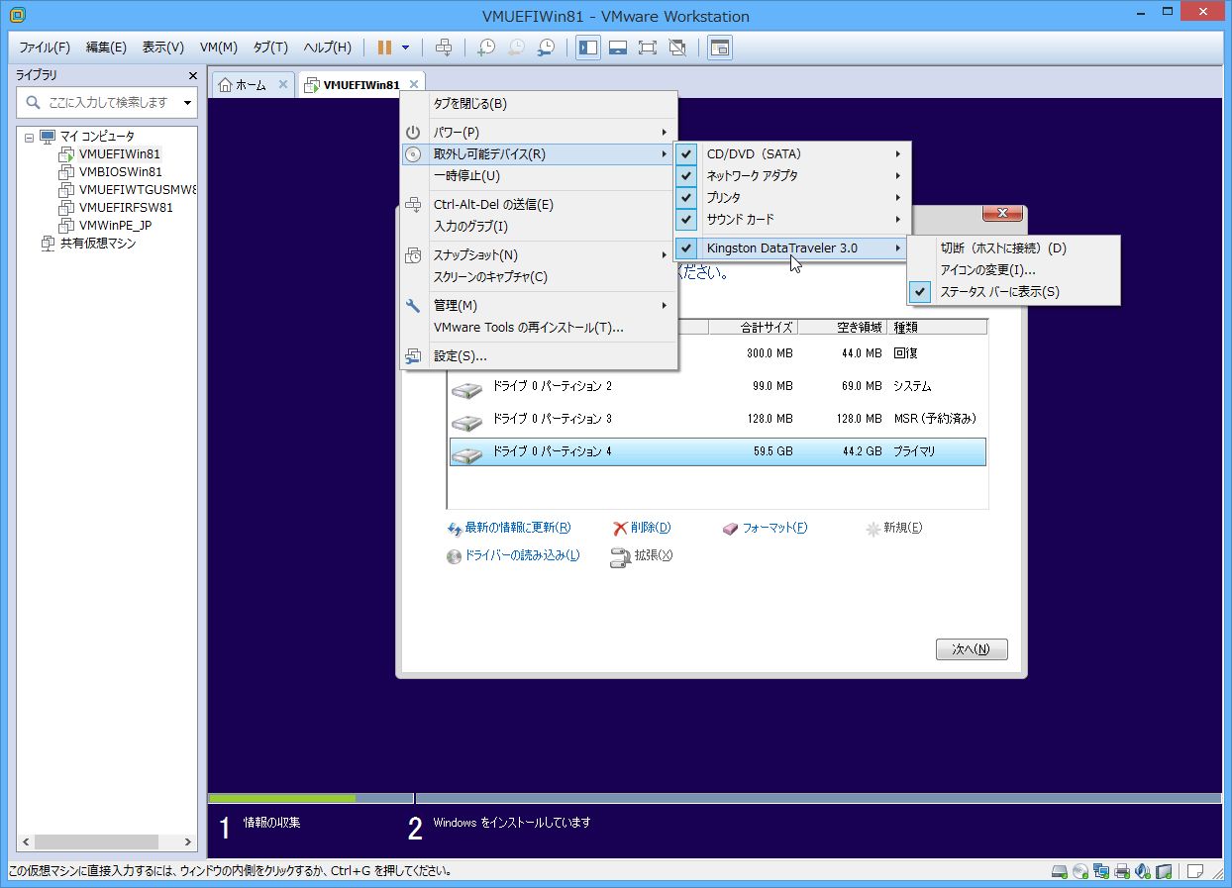
Task: Toggle the Kingston DataTraveler 3.0 checkmark
Action: coord(686,247)
